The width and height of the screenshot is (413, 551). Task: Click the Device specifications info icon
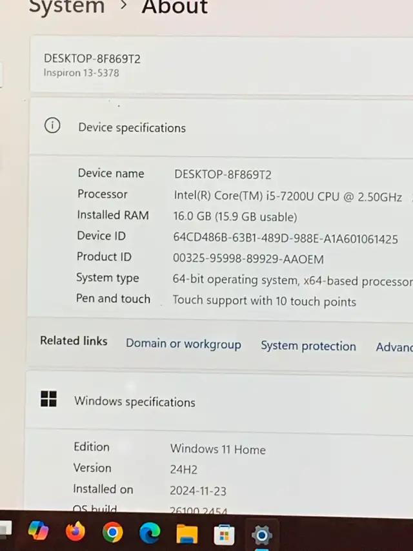click(x=52, y=125)
